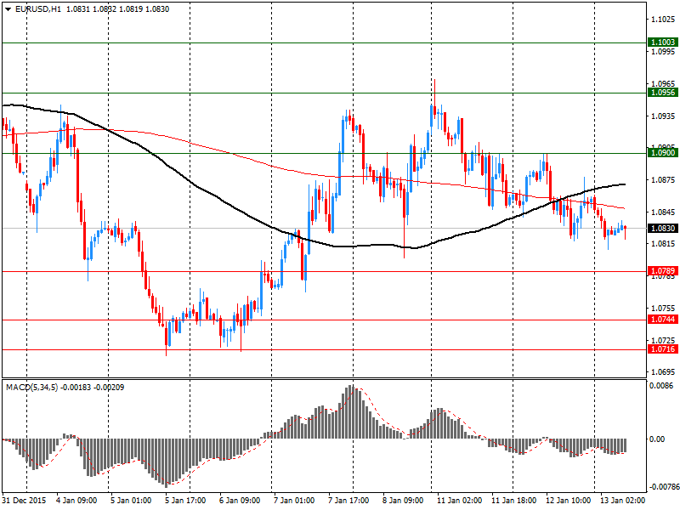Click the 1.0725 price scale value
Viewport: 680px width, 510px height.
point(664,341)
